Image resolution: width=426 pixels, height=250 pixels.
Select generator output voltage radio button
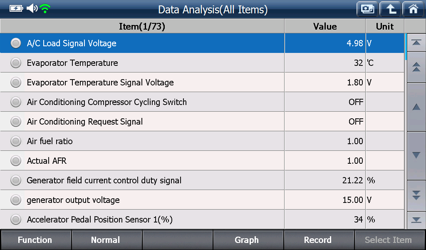click(16, 200)
